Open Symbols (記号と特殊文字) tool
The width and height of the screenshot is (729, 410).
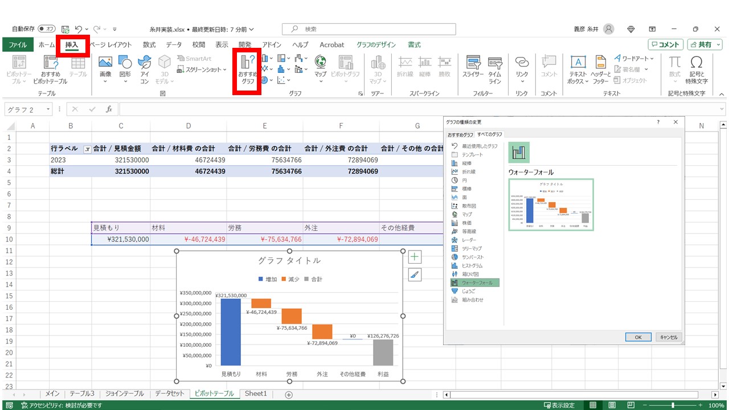pyautogui.click(x=696, y=69)
